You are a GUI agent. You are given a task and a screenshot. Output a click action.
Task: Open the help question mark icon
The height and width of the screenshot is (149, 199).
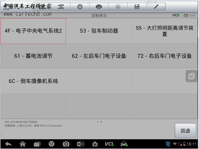[x=118, y=7]
